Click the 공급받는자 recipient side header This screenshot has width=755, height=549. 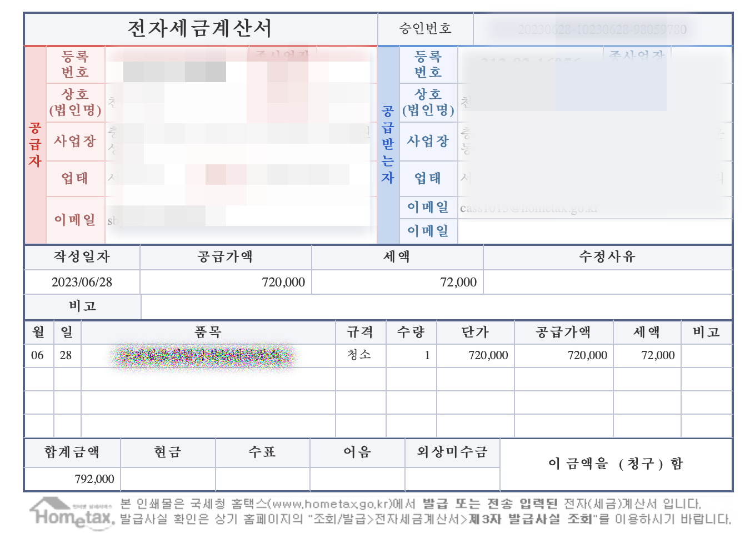point(389,146)
